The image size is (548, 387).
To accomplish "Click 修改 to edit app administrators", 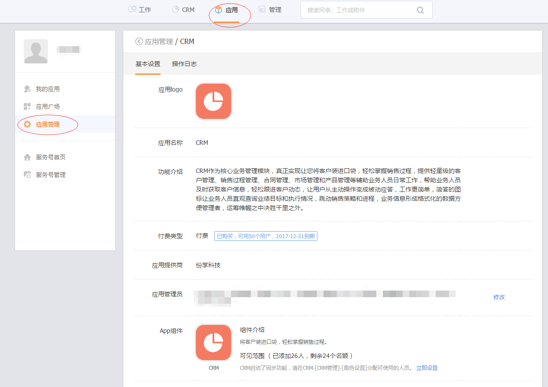I will click(499, 297).
